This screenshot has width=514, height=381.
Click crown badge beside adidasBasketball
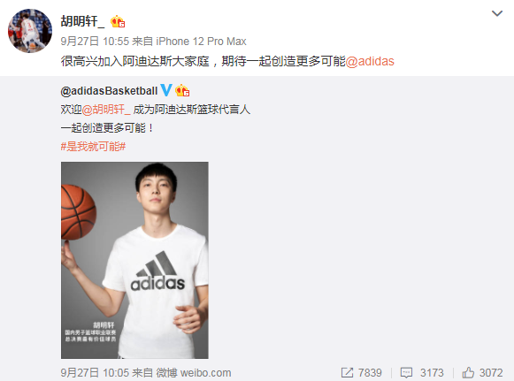(182, 90)
